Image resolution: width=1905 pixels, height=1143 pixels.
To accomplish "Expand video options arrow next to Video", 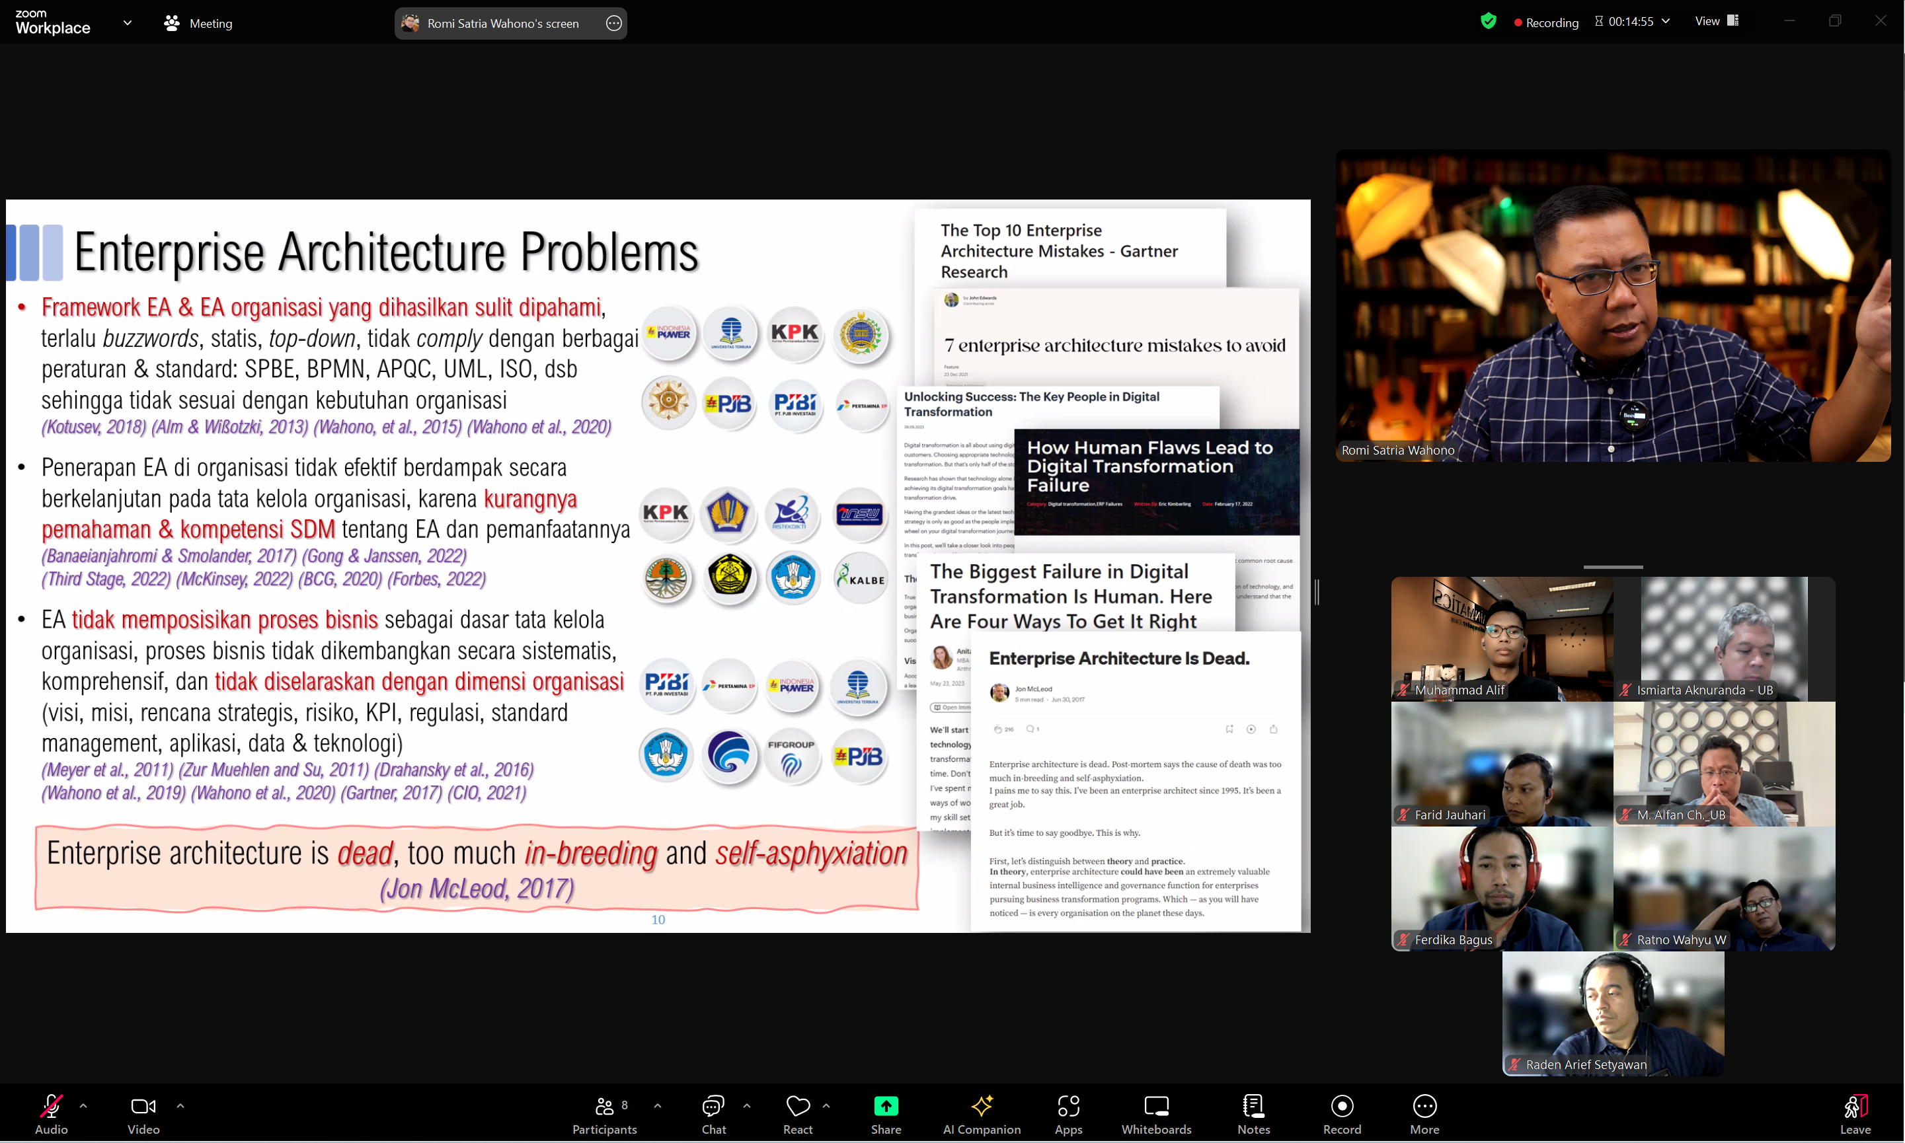I will [x=180, y=1105].
